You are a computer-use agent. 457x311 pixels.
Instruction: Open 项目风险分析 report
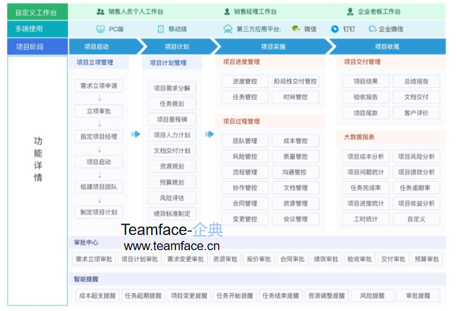pos(417,157)
